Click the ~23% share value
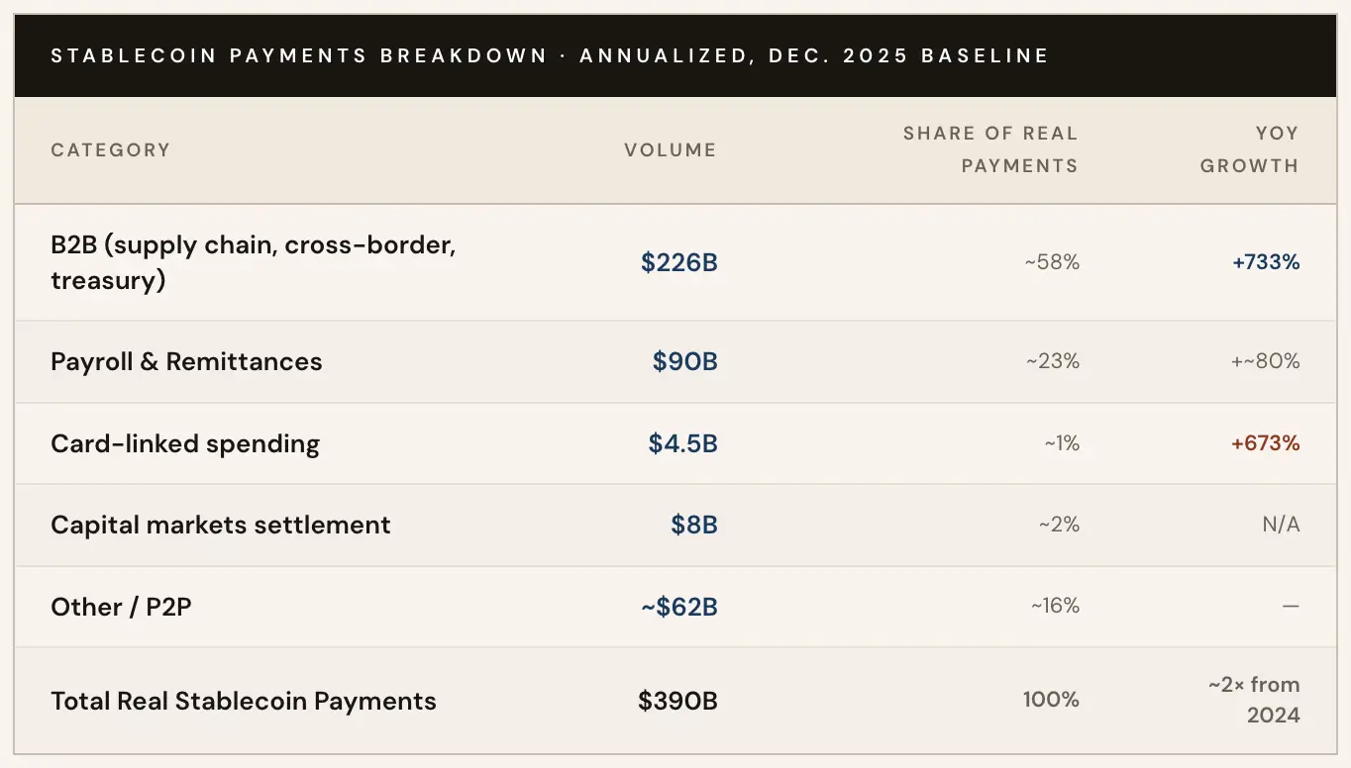The height and width of the screenshot is (768, 1351). pos(1052,361)
